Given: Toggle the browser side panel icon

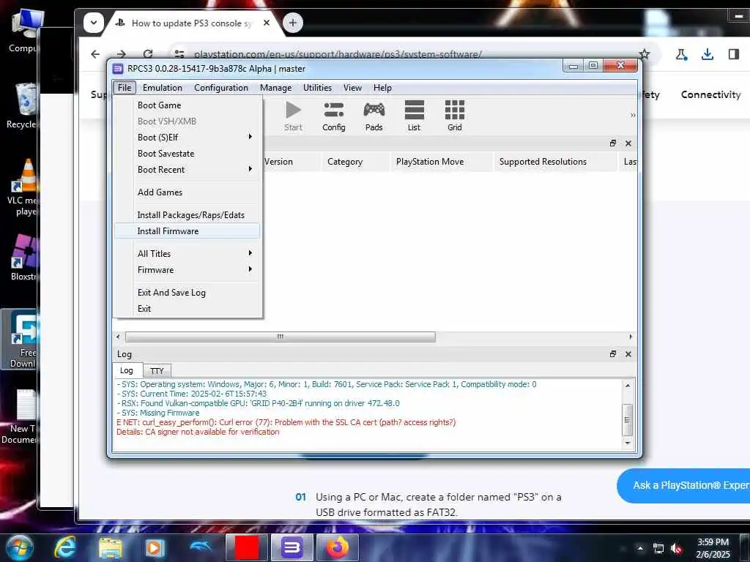Looking at the screenshot, I should pos(733,54).
